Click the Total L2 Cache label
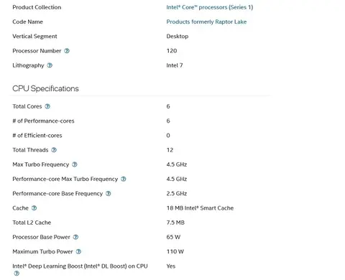The height and width of the screenshot is (280, 345). point(32,223)
